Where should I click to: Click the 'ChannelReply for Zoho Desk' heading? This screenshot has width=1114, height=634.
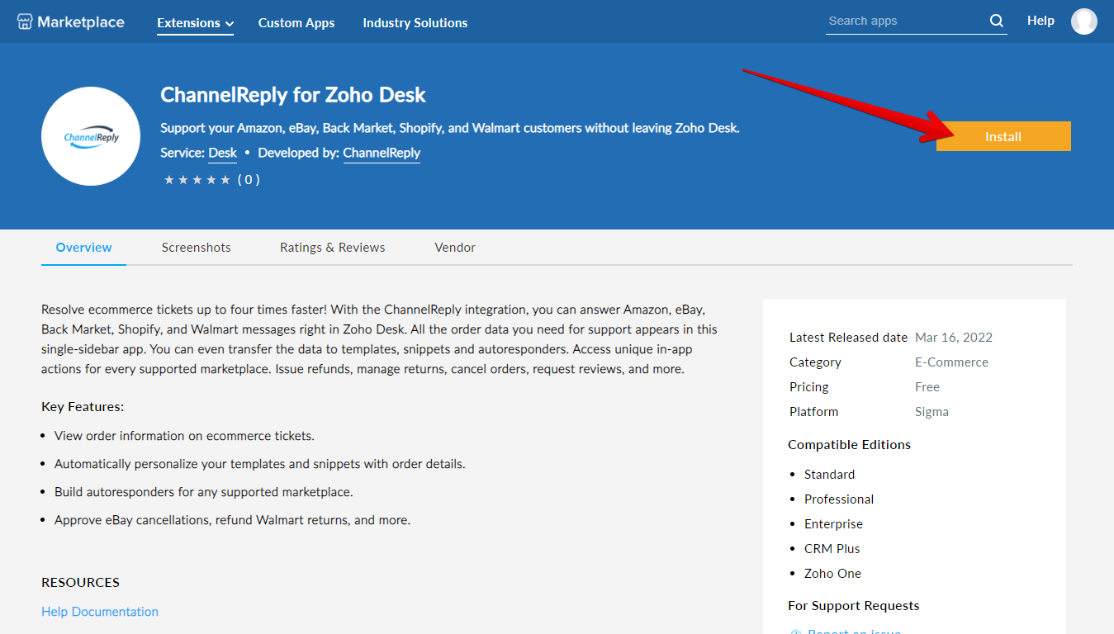pos(293,95)
